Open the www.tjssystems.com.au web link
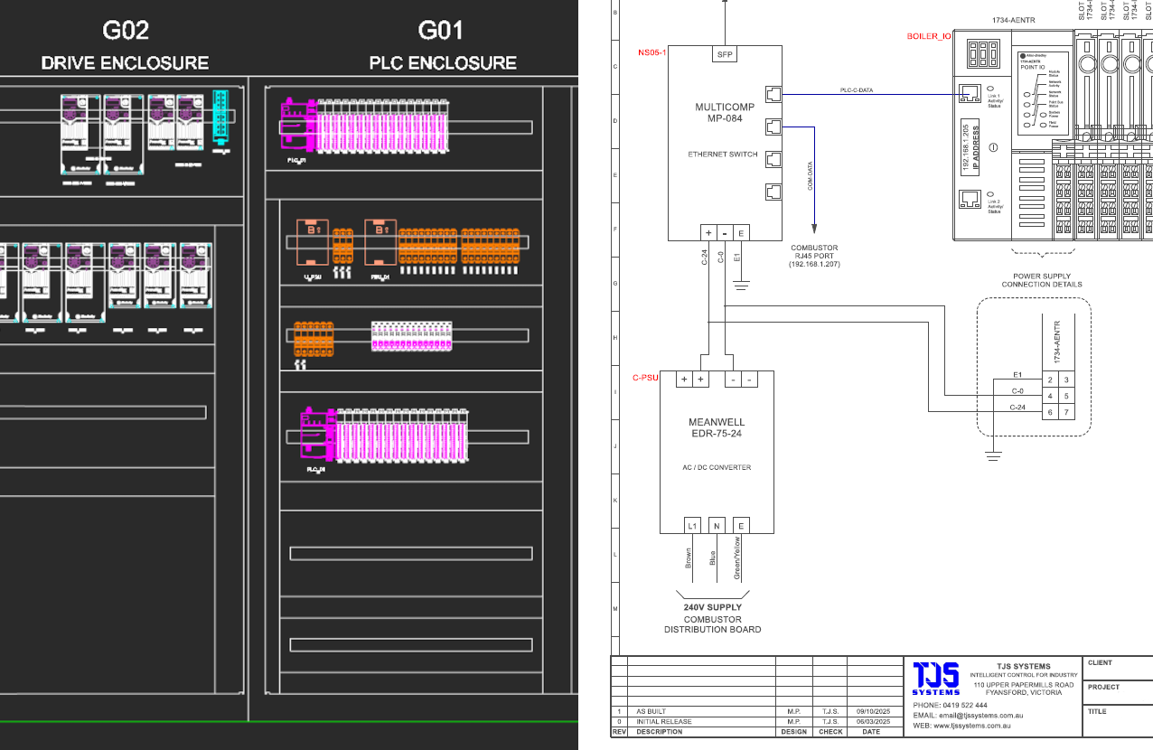1153x750 pixels. click(970, 726)
